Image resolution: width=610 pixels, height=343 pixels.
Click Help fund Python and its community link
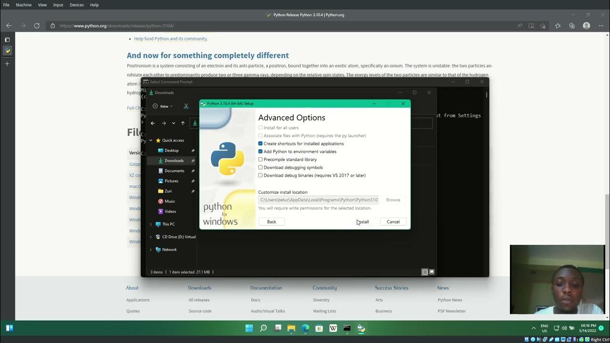pos(171,39)
